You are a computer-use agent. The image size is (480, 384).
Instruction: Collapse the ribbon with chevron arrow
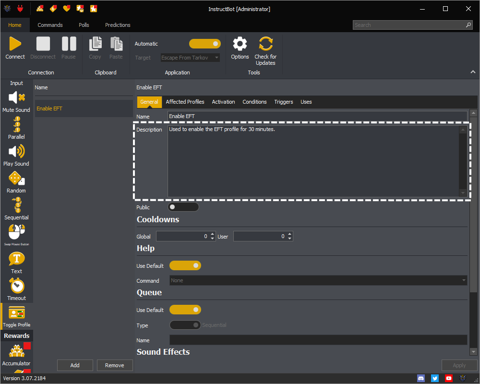point(473,72)
